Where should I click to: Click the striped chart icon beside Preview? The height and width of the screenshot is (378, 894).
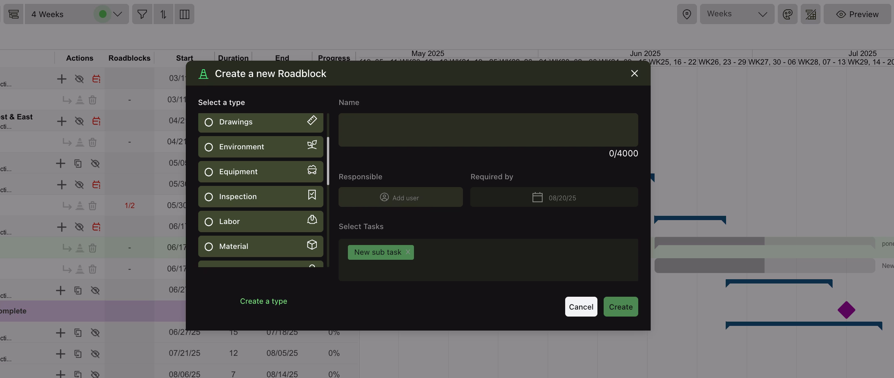pos(810,14)
